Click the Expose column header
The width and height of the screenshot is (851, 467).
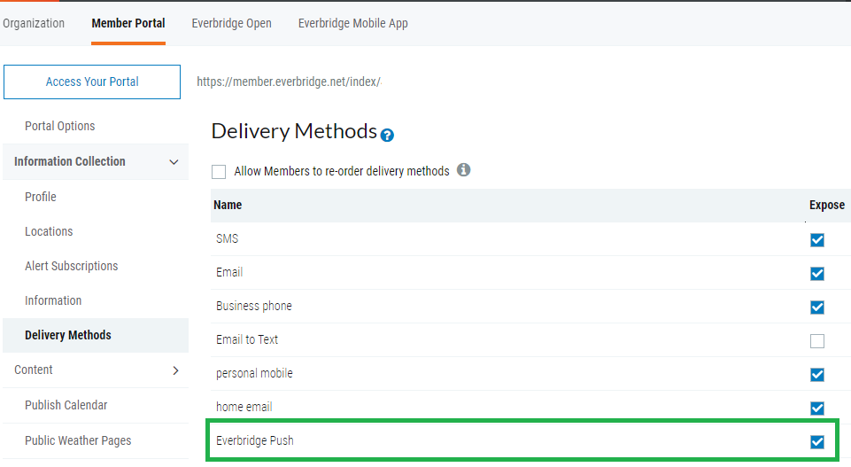pyautogui.click(x=826, y=205)
